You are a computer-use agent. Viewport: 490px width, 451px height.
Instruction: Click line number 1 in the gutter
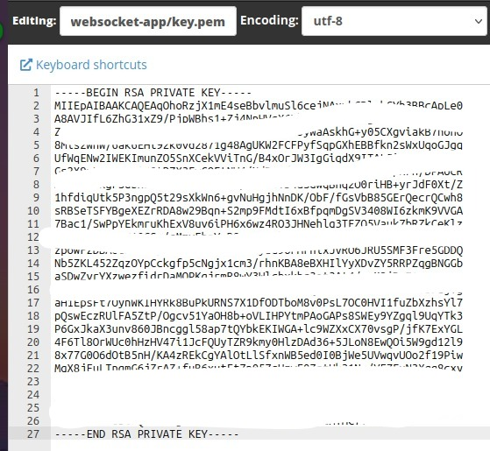coord(36,93)
